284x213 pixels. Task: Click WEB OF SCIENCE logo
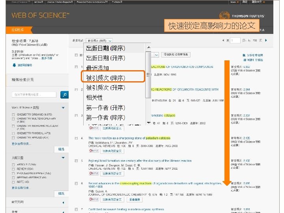click(40, 15)
